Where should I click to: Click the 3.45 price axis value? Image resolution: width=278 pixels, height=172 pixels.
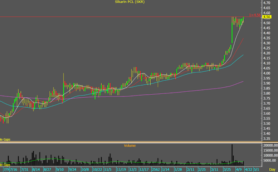pos(267,129)
